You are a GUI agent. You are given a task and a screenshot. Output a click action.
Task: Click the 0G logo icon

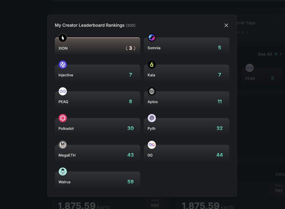click(x=152, y=145)
